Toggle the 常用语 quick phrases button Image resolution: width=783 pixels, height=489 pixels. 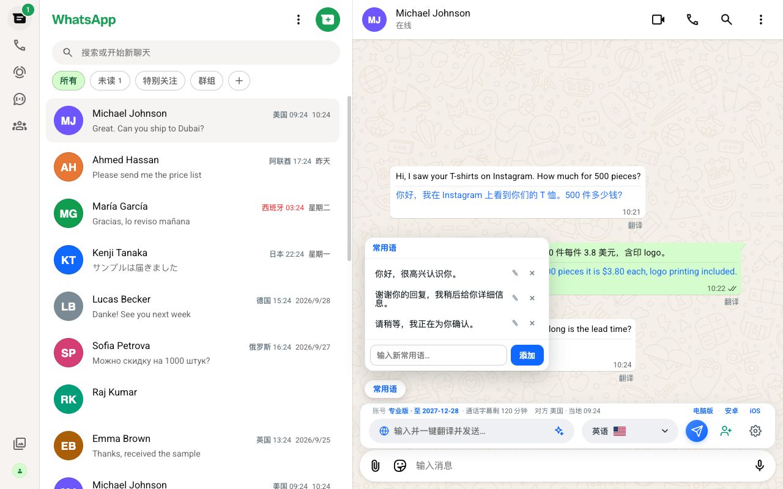coord(385,389)
